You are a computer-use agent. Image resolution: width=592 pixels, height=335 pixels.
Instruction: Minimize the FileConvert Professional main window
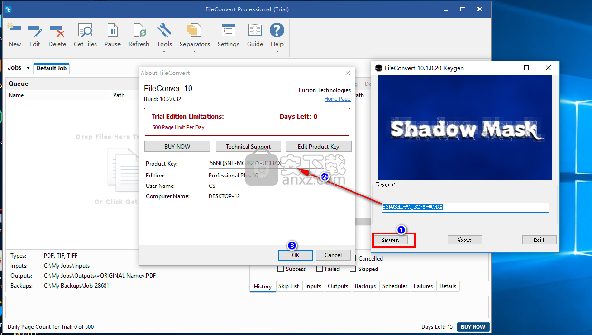[x=447, y=9]
